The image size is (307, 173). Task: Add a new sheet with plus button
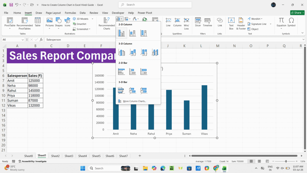pyautogui.click(x=140, y=156)
